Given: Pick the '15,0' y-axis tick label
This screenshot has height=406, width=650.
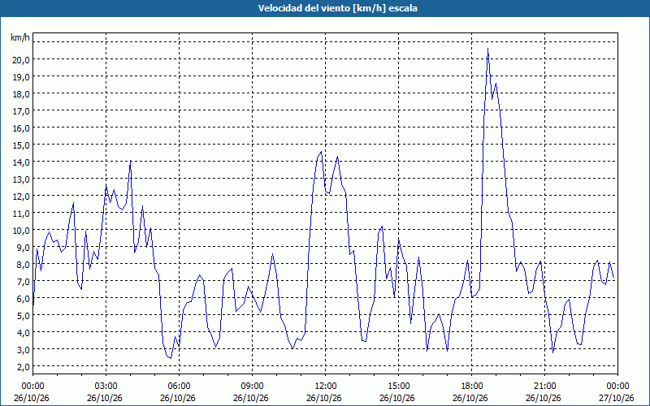Looking at the screenshot, I should tap(21, 145).
